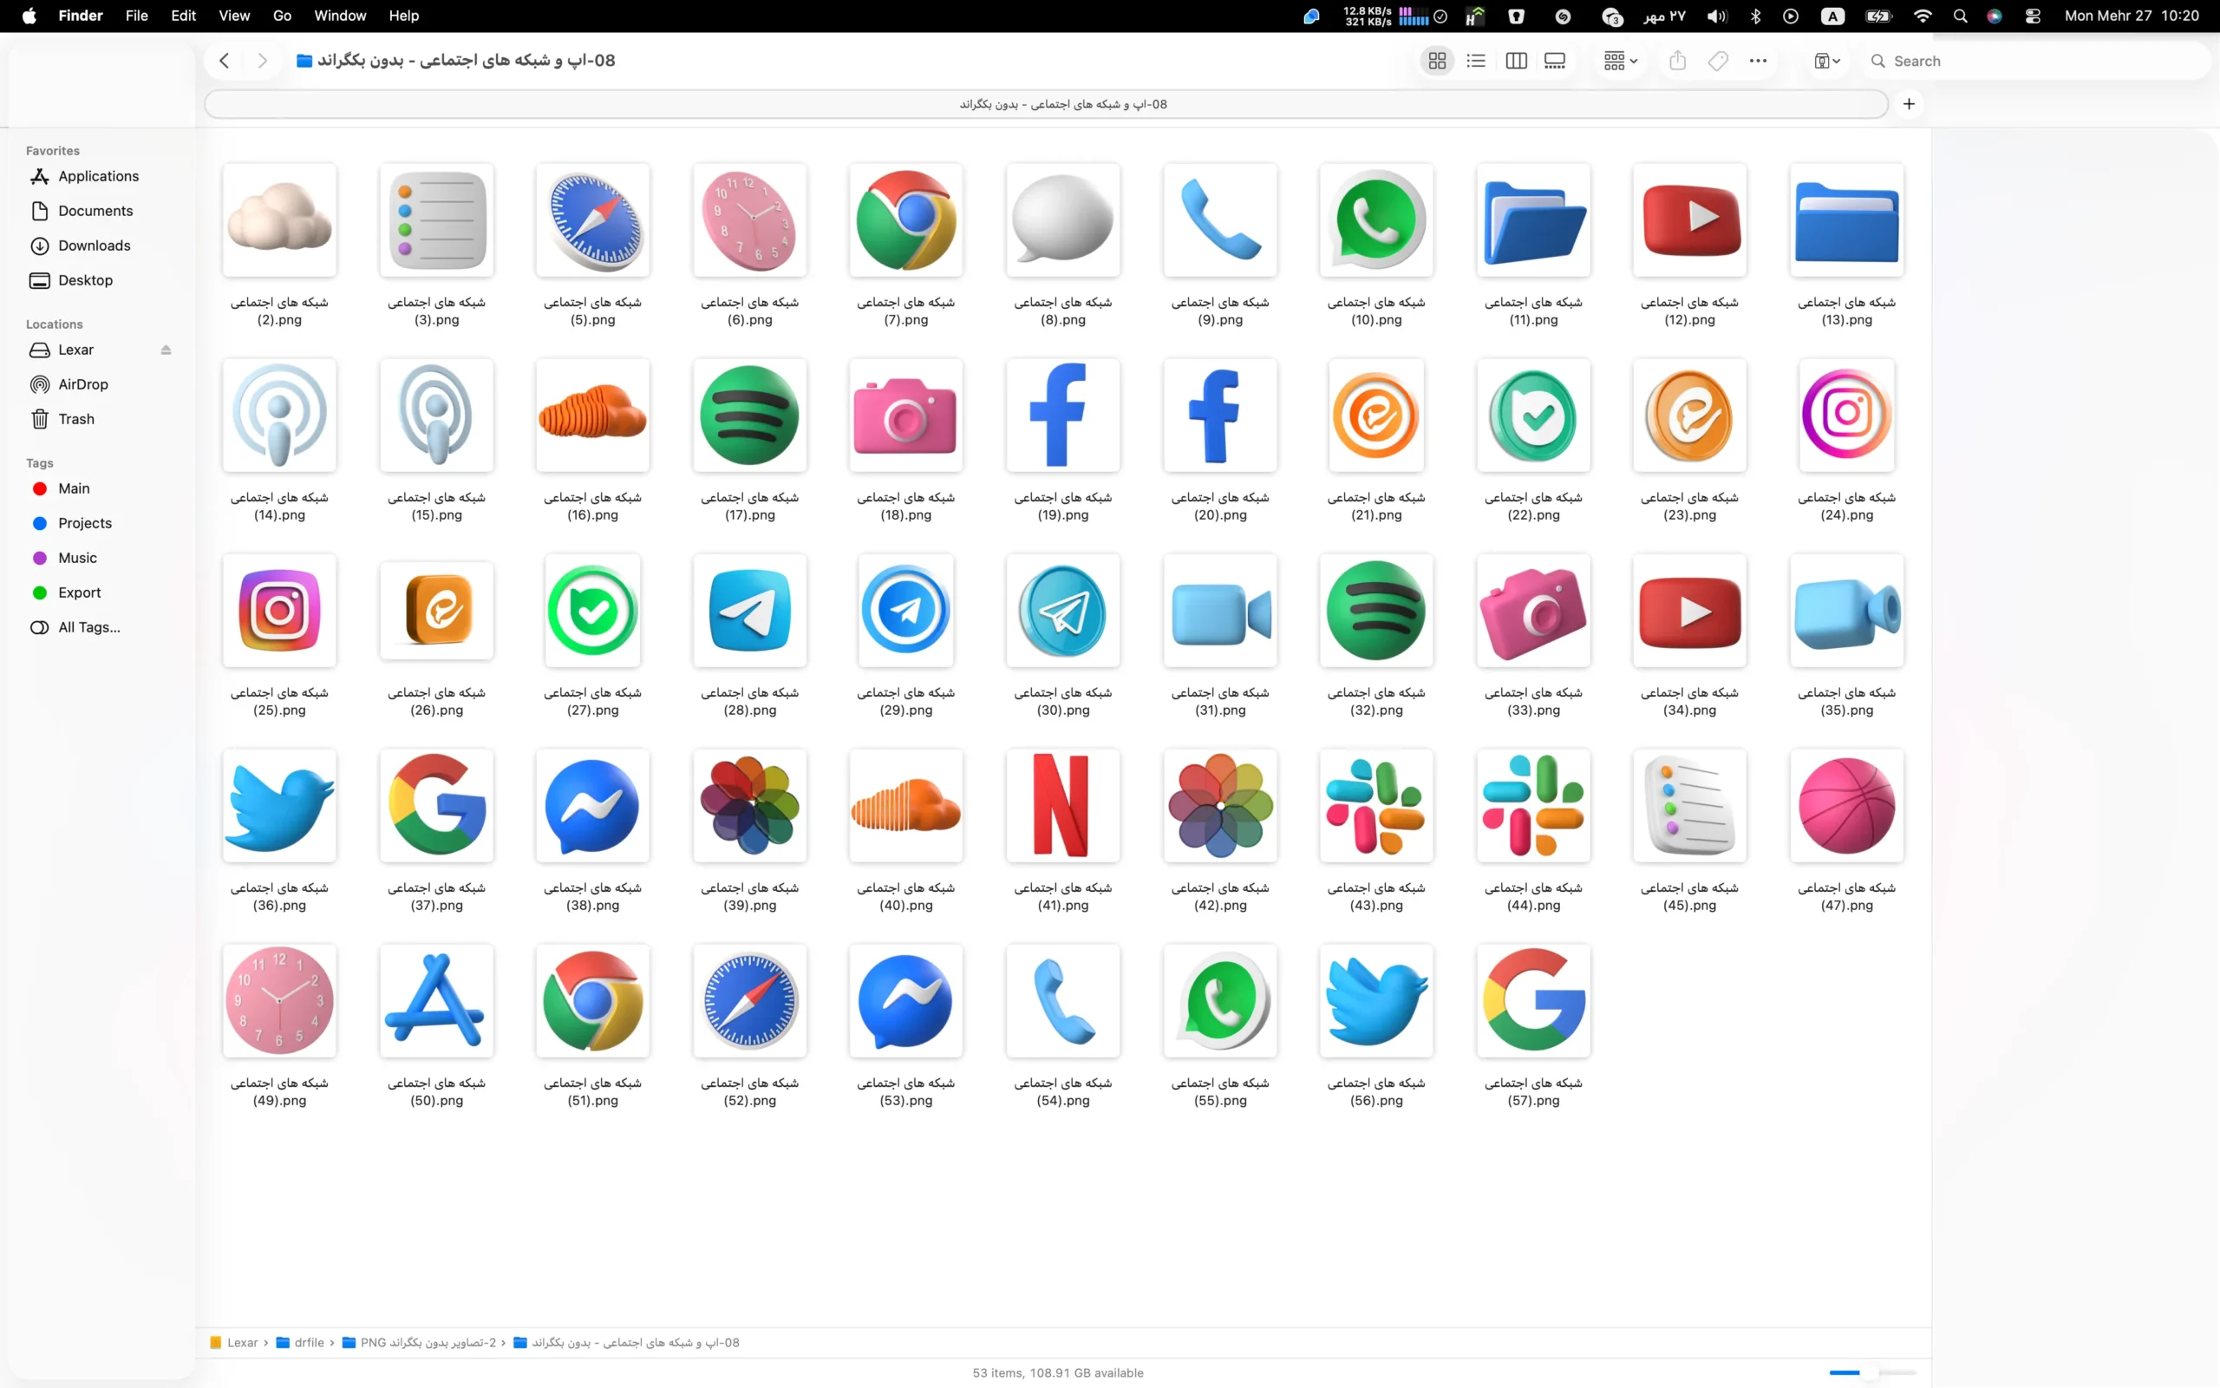Switch to column view
This screenshot has width=2220, height=1388.
pos(1516,61)
